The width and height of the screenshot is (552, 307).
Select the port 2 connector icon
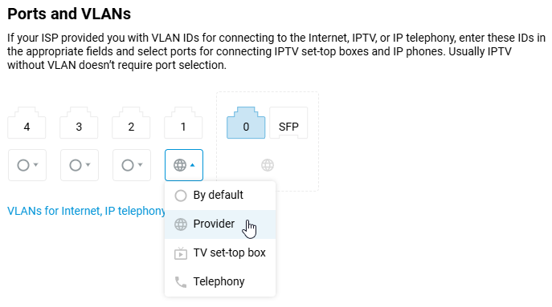click(x=131, y=123)
